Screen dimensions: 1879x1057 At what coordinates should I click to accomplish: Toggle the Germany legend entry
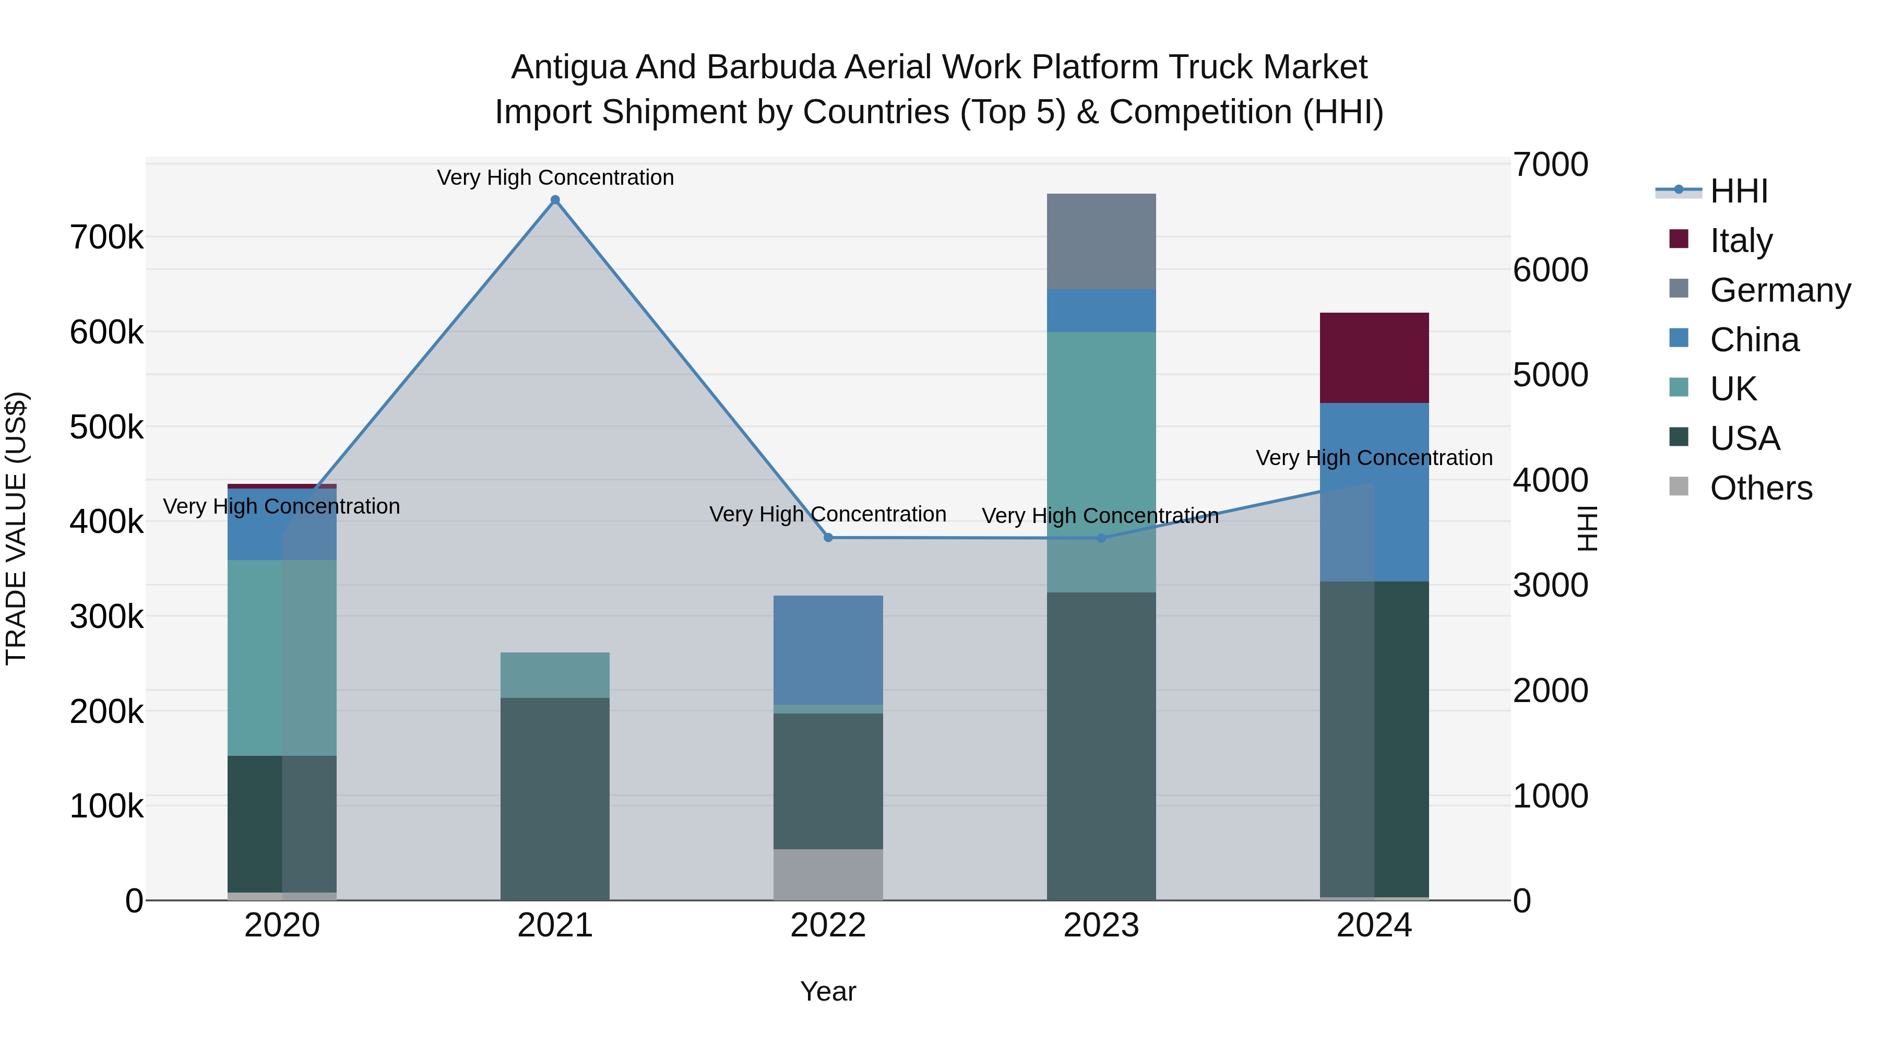[1759, 290]
